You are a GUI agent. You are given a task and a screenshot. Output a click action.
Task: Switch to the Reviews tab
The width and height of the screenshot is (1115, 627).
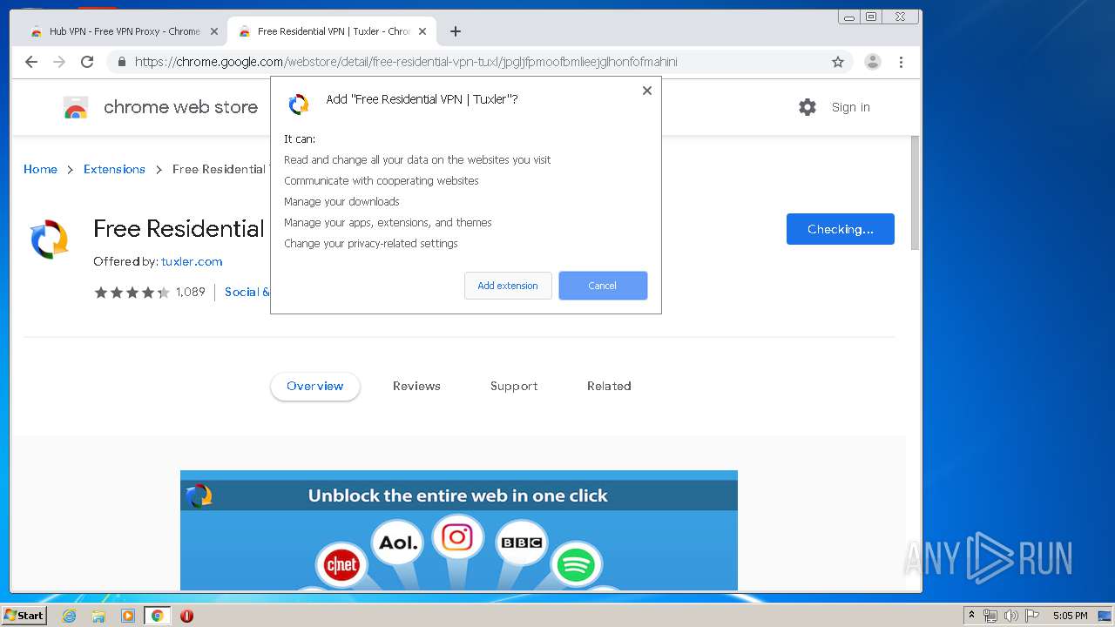pos(416,386)
